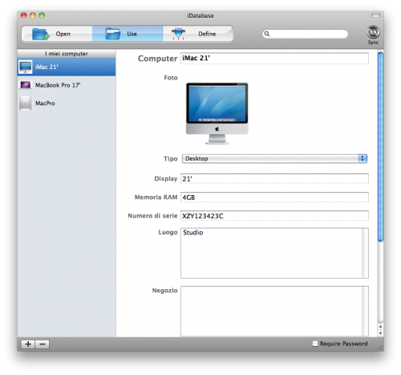Click the toolbar toggle pill button
The height and width of the screenshot is (375, 401).
tap(375, 15)
